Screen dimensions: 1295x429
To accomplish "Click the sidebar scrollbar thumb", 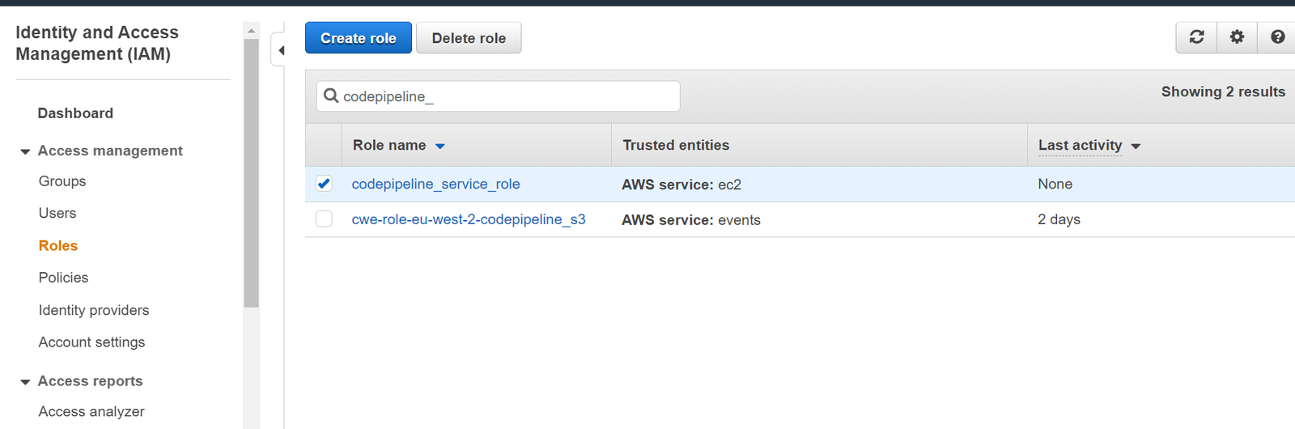I will click(x=251, y=172).
